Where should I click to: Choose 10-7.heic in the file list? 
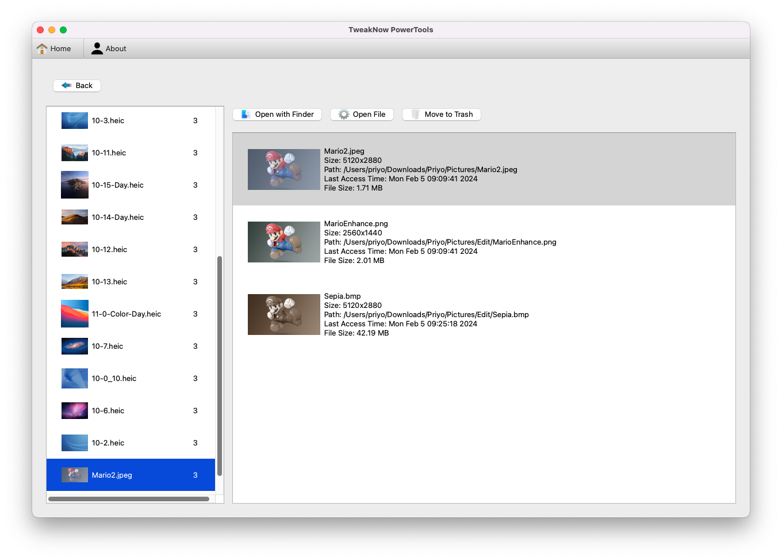point(108,346)
